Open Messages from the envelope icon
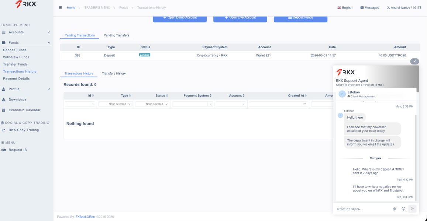The height and width of the screenshot is (221, 427). click(x=369, y=8)
